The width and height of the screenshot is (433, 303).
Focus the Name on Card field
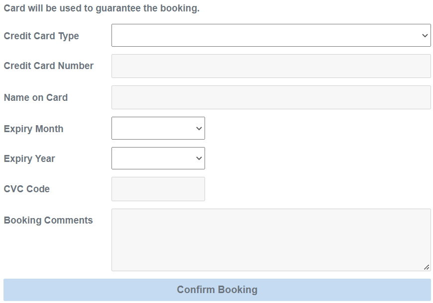pyautogui.click(x=271, y=97)
